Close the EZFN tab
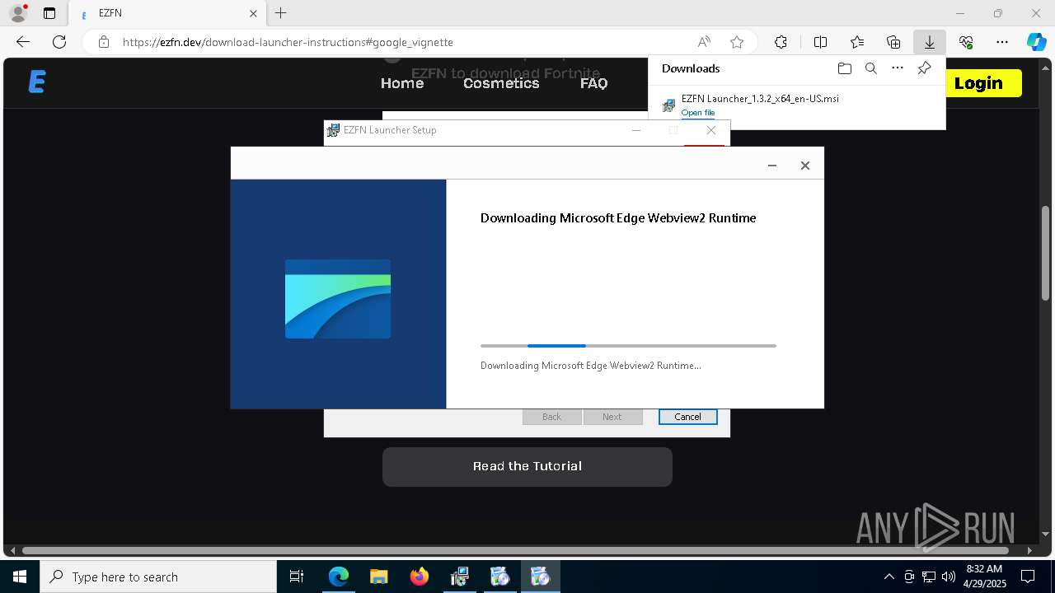1055x593 pixels. pyautogui.click(x=254, y=13)
